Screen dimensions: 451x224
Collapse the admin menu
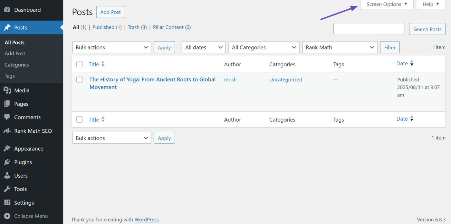(x=7, y=216)
